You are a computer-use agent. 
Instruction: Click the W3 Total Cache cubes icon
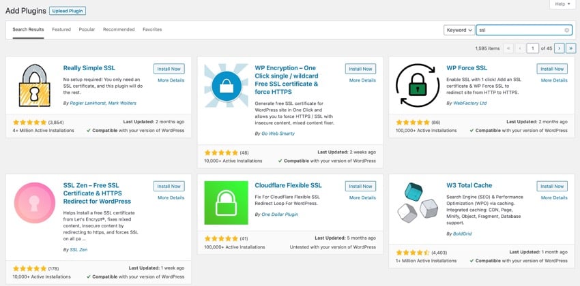[417, 203]
